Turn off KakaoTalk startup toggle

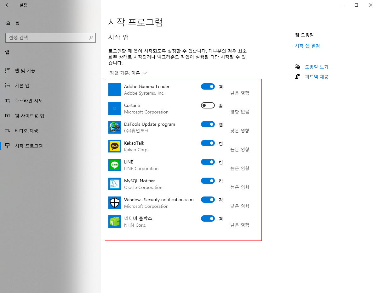(208, 143)
